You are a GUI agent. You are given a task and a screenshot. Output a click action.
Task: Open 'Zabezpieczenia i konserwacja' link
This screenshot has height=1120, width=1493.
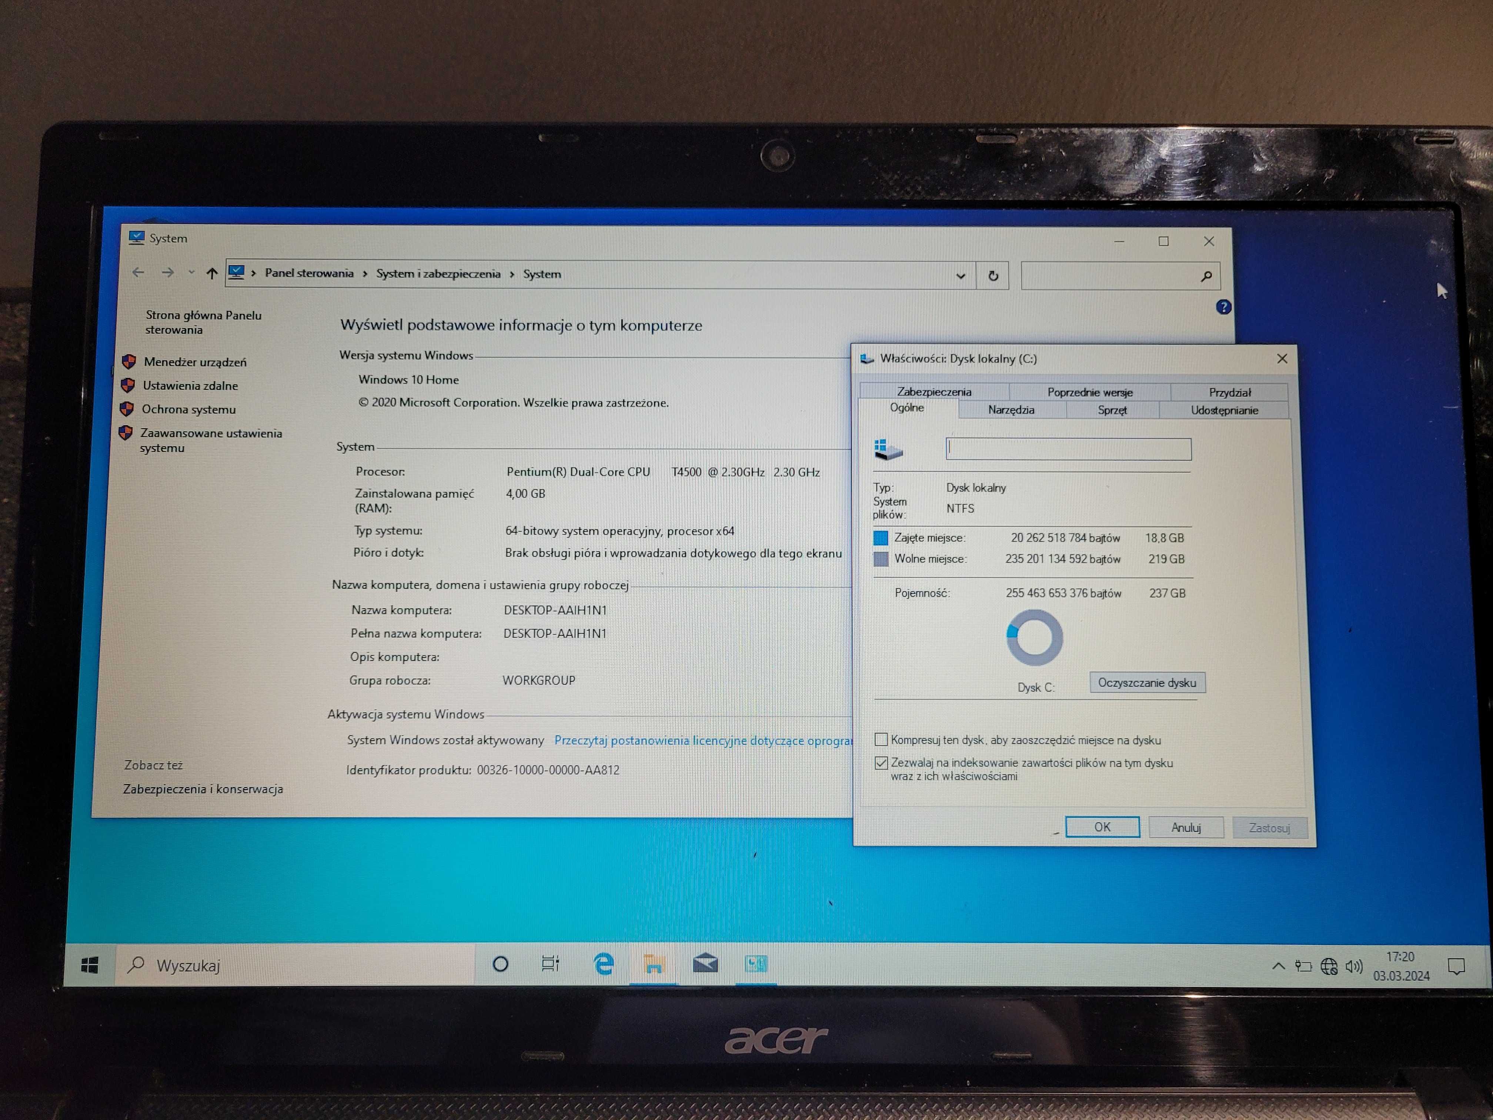[203, 789]
